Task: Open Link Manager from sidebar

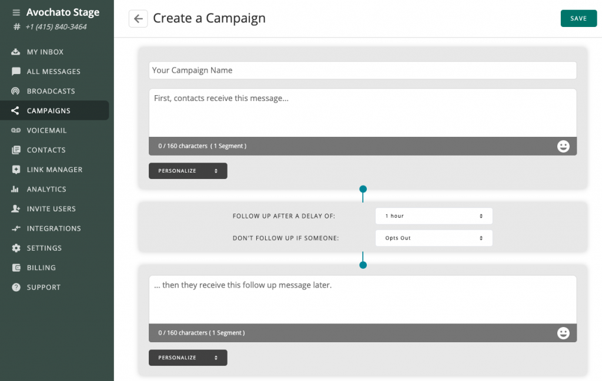Action: coord(54,170)
